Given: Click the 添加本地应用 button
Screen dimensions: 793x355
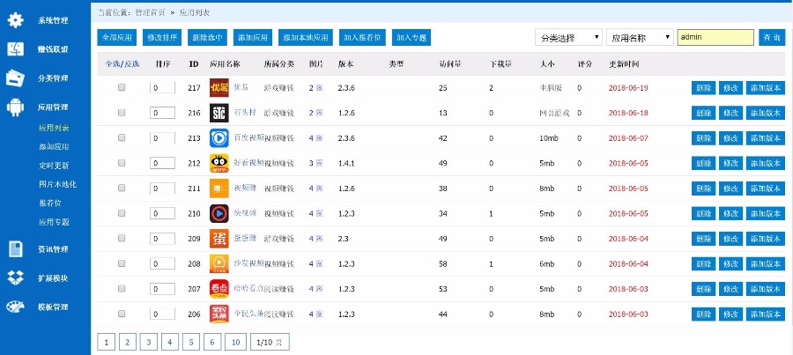Looking at the screenshot, I should click(306, 37).
